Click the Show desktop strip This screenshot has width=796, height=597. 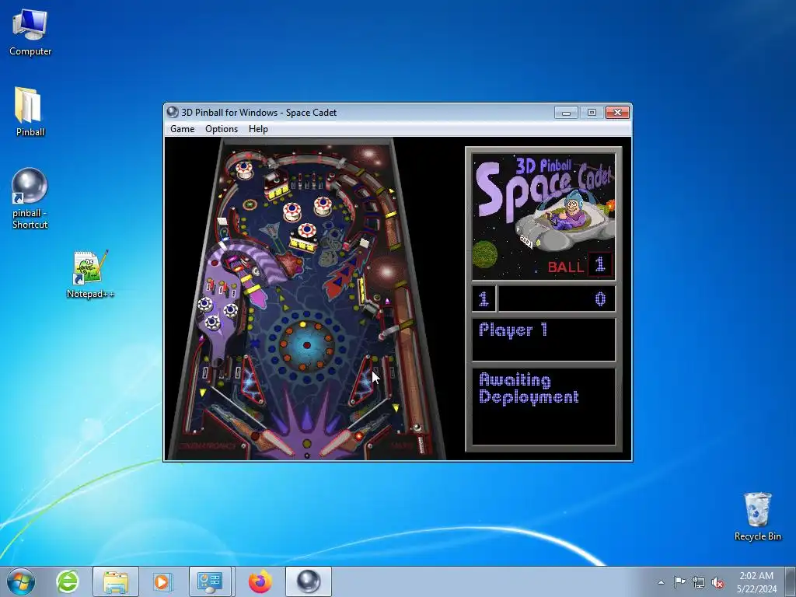click(x=791, y=581)
